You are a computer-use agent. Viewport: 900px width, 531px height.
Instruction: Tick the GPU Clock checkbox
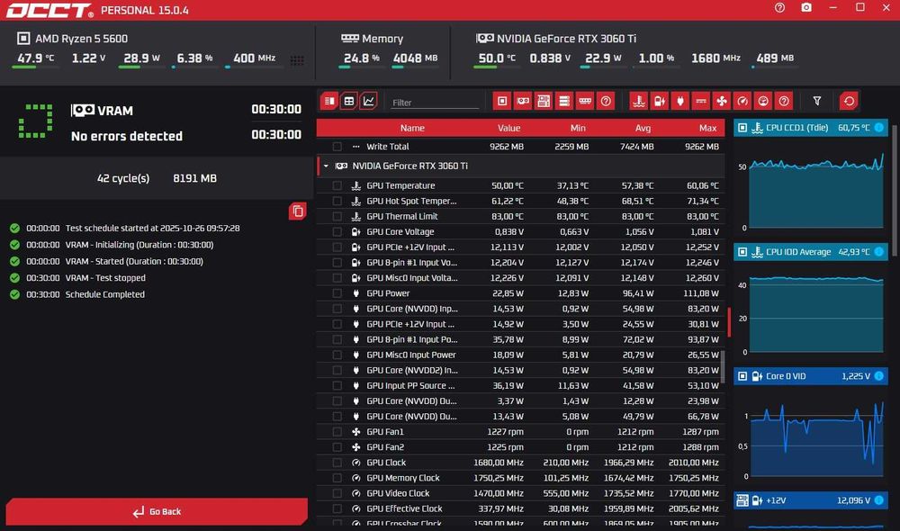tap(337, 463)
